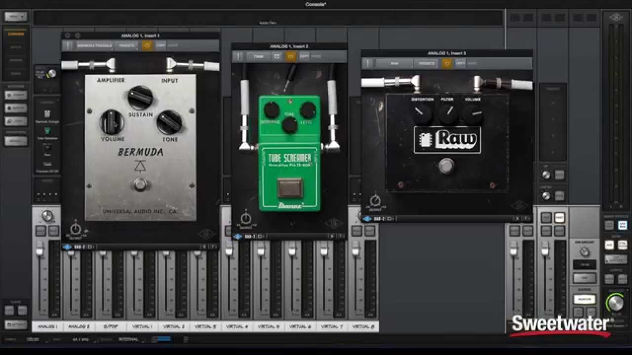632x355 pixels.
Task: Open RAW preset name dropdown
Action: click(x=394, y=63)
